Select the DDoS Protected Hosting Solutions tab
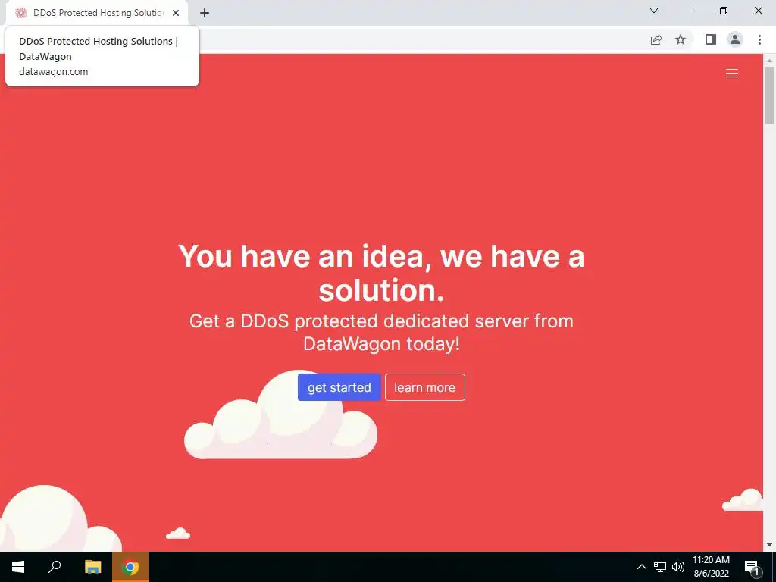Screen dimensions: 776x582 pos(97,13)
